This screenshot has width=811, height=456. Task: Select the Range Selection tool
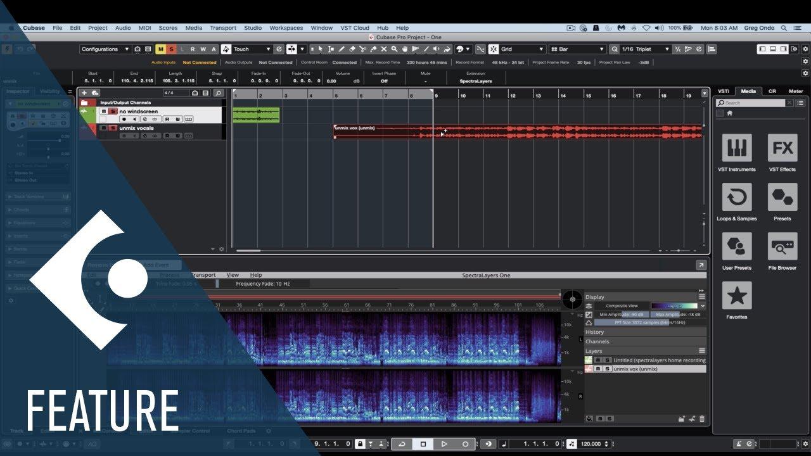[x=331, y=49]
